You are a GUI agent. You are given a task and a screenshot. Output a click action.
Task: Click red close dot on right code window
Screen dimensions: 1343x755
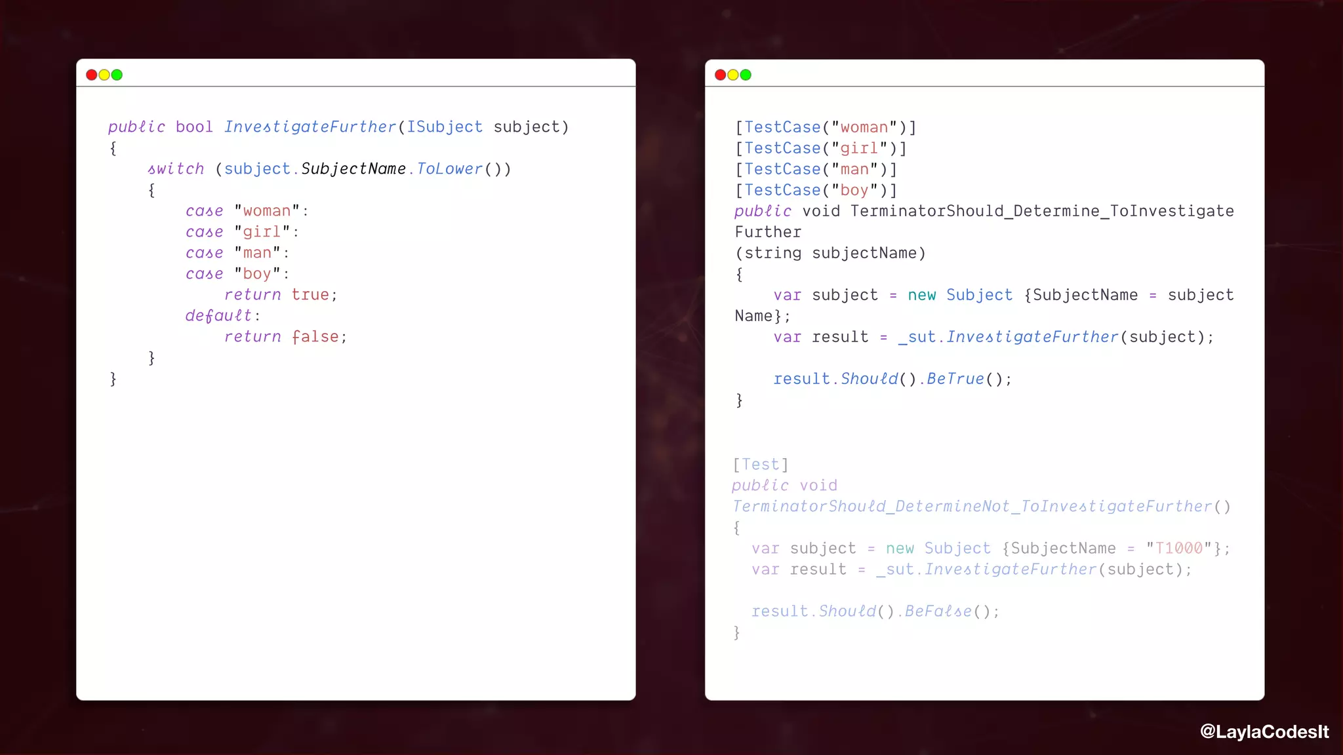pyautogui.click(x=720, y=75)
